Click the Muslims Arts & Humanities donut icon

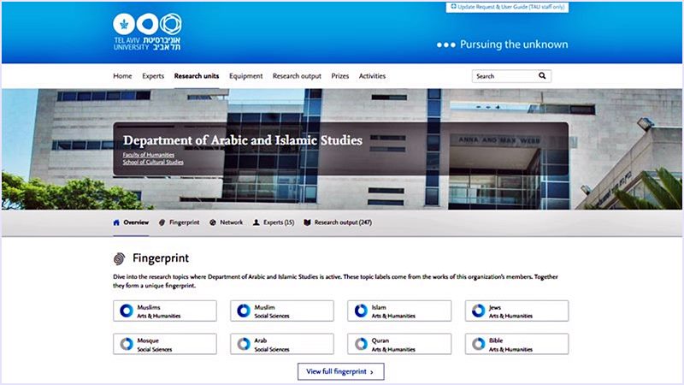pos(126,311)
